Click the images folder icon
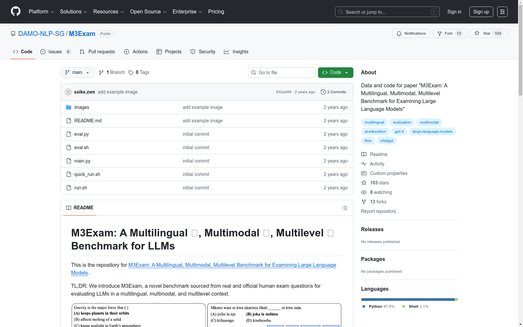523x327 pixels. coord(69,107)
